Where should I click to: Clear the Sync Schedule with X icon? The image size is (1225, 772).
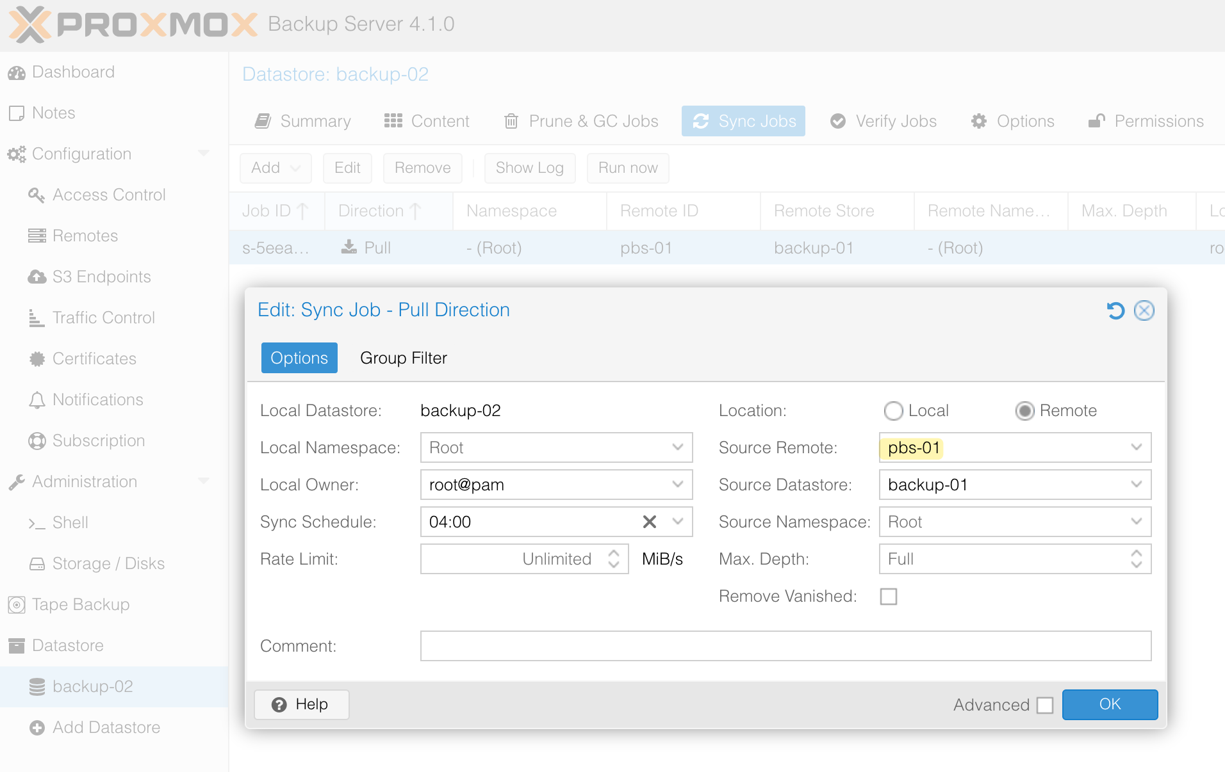point(649,522)
